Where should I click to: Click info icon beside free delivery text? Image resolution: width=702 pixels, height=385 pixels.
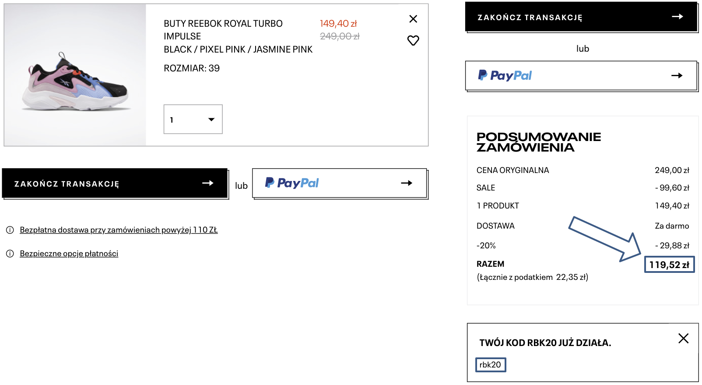(x=10, y=230)
